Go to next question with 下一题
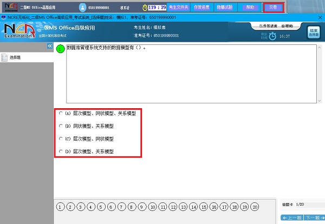The width and height of the screenshot is (325, 224). click(x=315, y=218)
